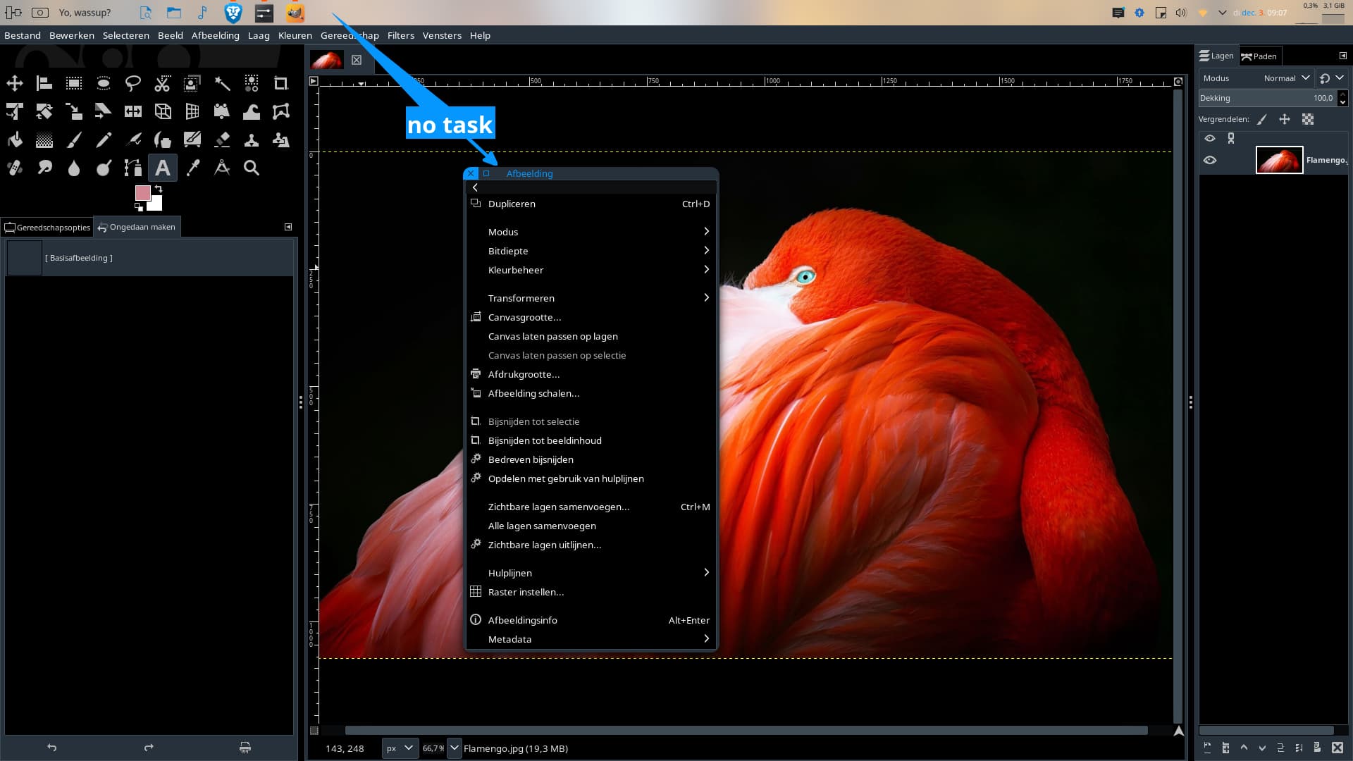Open the Filters menu
1353x761 pixels.
401,35
